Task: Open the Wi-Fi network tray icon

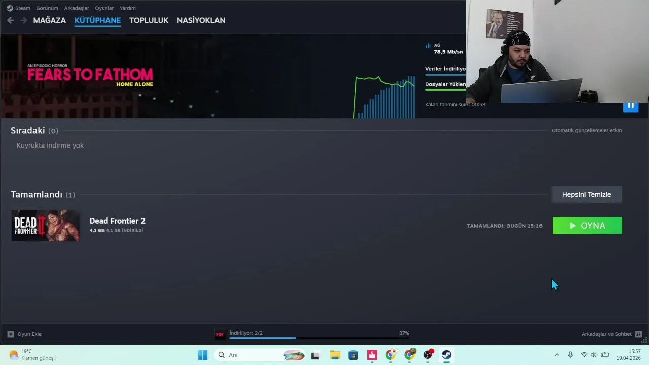Action: [584, 355]
